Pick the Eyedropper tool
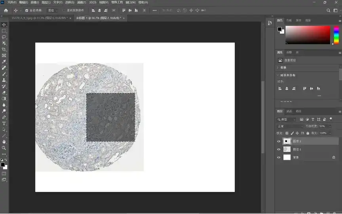This screenshot has height=214, width=342. (4, 62)
